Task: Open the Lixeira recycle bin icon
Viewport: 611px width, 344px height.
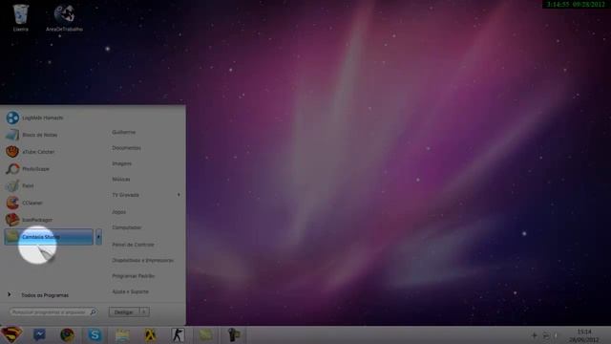Action: [21, 17]
